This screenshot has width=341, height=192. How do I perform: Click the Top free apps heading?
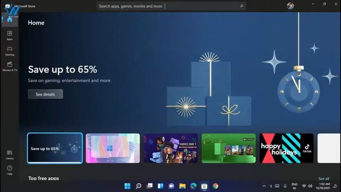(44, 178)
